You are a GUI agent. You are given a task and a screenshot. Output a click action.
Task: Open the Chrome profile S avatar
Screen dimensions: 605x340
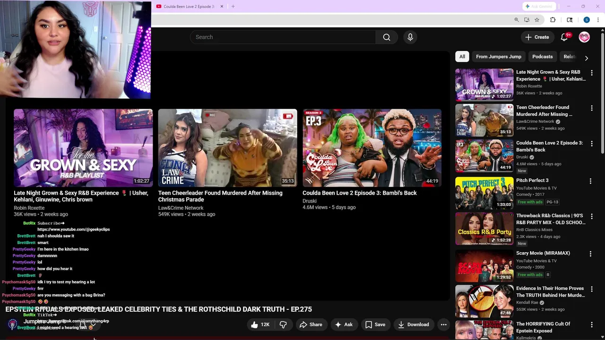coord(587,20)
